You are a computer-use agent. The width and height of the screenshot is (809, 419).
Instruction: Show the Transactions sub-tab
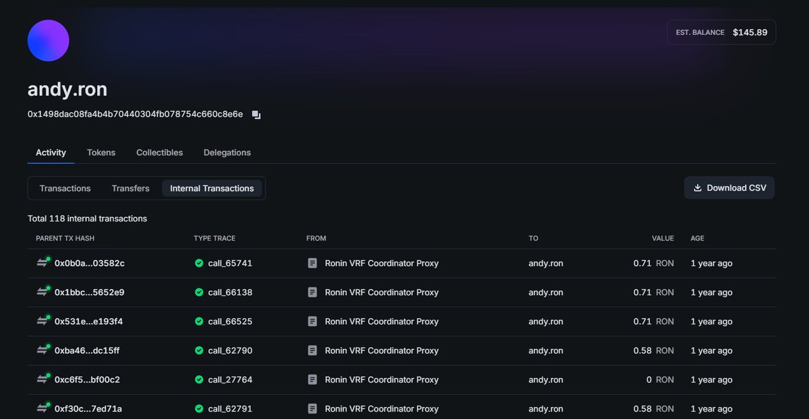tap(65, 189)
